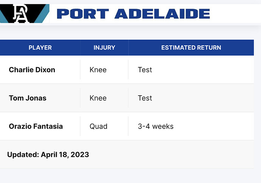Screen dimensions: 261x183
Task: Click the ESTIMATED RETURN column header
Action: 191,48
